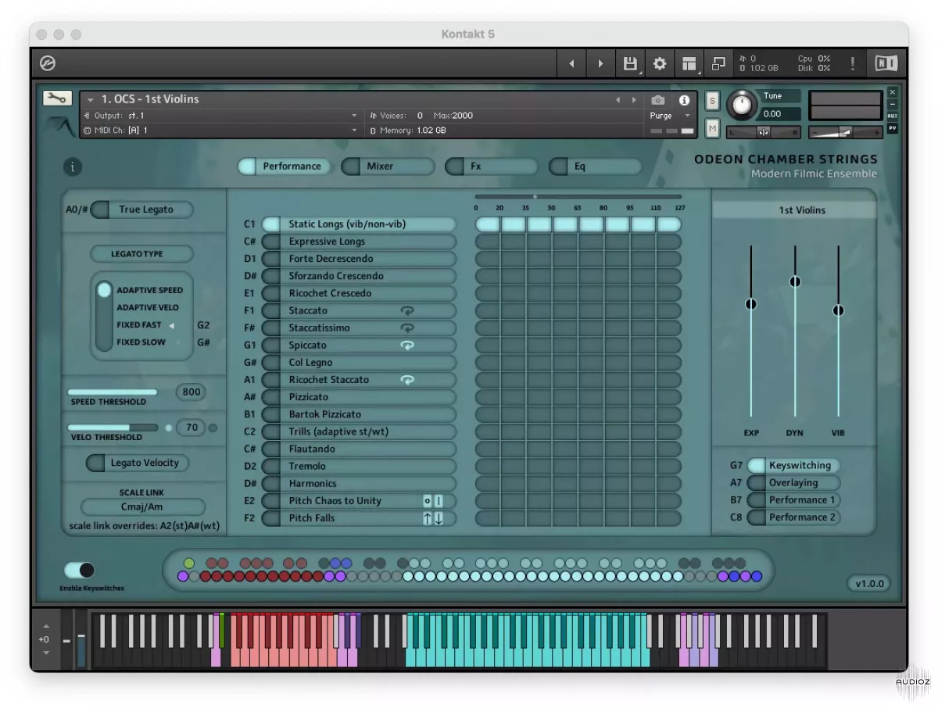
Task: Open Kontakt options via the gear icon
Action: tap(660, 63)
